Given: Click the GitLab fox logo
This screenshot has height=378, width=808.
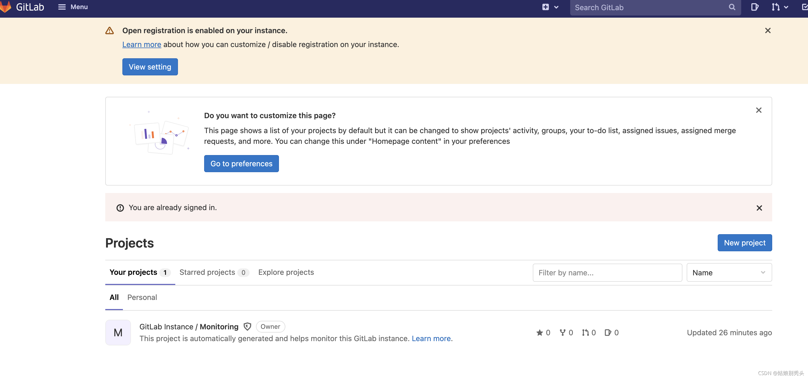Looking at the screenshot, I should [x=6, y=7].
